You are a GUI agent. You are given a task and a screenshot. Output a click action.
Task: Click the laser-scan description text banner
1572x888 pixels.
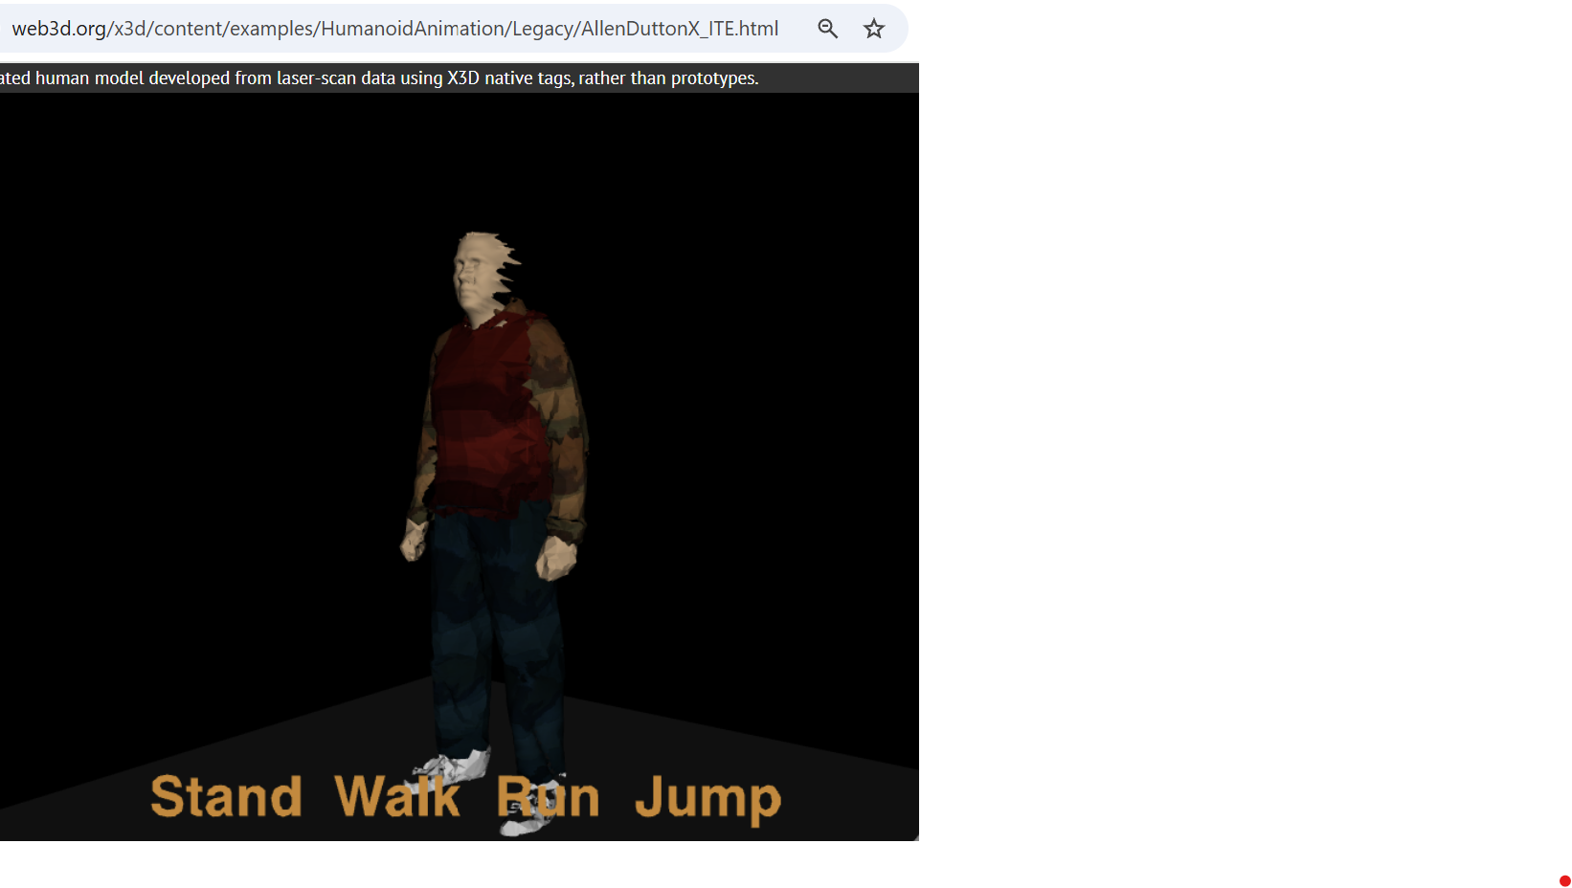coord(383,78)
